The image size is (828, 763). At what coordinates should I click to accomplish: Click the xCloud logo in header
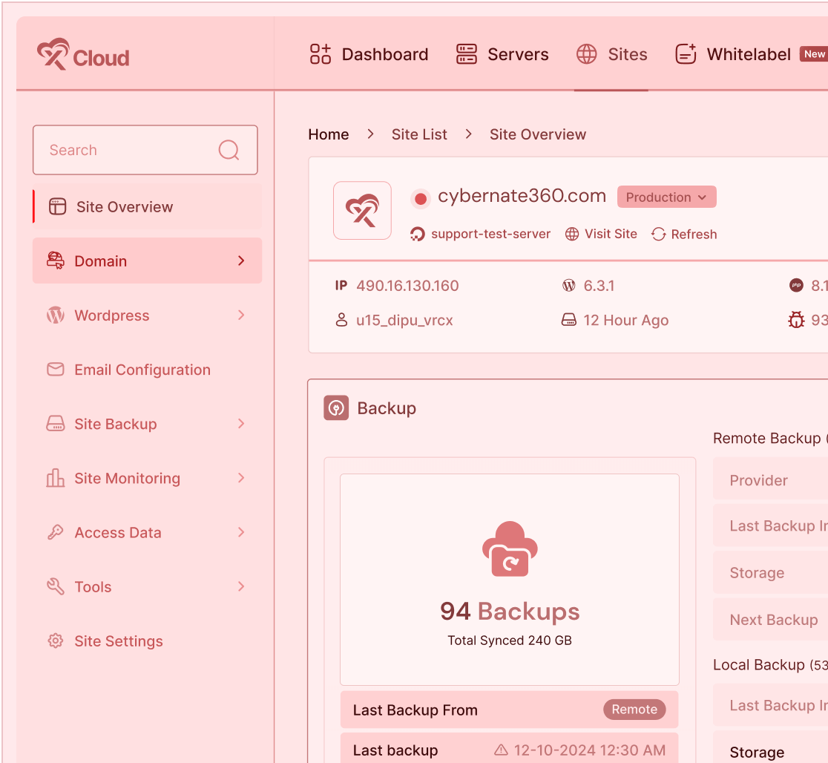coord(83,55)
